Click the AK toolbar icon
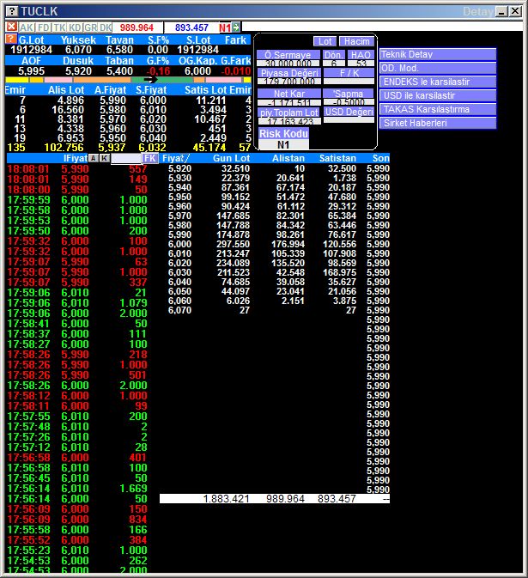The width and height of the screenshot is (528, 578). (26, 27)
